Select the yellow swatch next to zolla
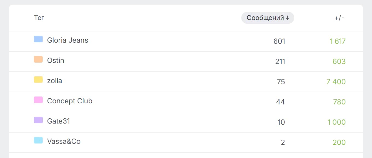Image resolution: width=372 pixels, height=158 pixels. click(38, 80)
